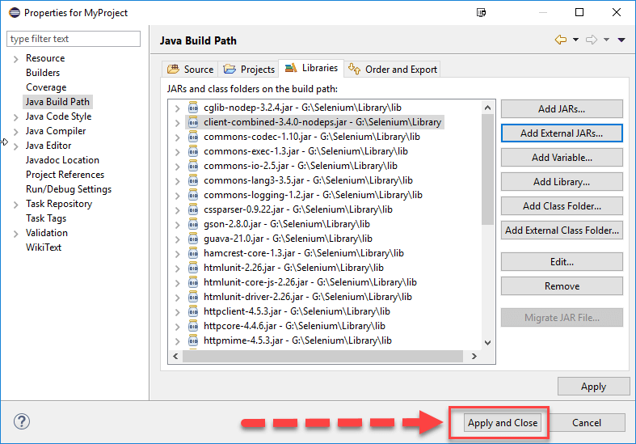This screenshot has width=636, height=444.
Task: Expand the Java Code Style node
Action: [x=15, y=116]
